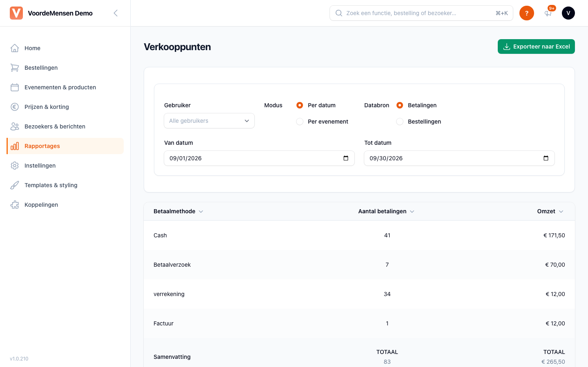Open Koppelingen in the sidebar

pos(65,205)
